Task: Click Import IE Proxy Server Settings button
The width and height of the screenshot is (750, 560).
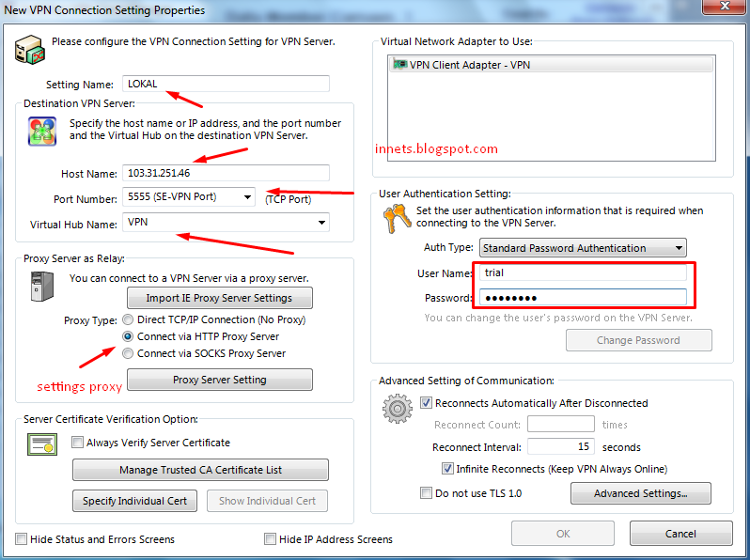Action: [220, 298]
